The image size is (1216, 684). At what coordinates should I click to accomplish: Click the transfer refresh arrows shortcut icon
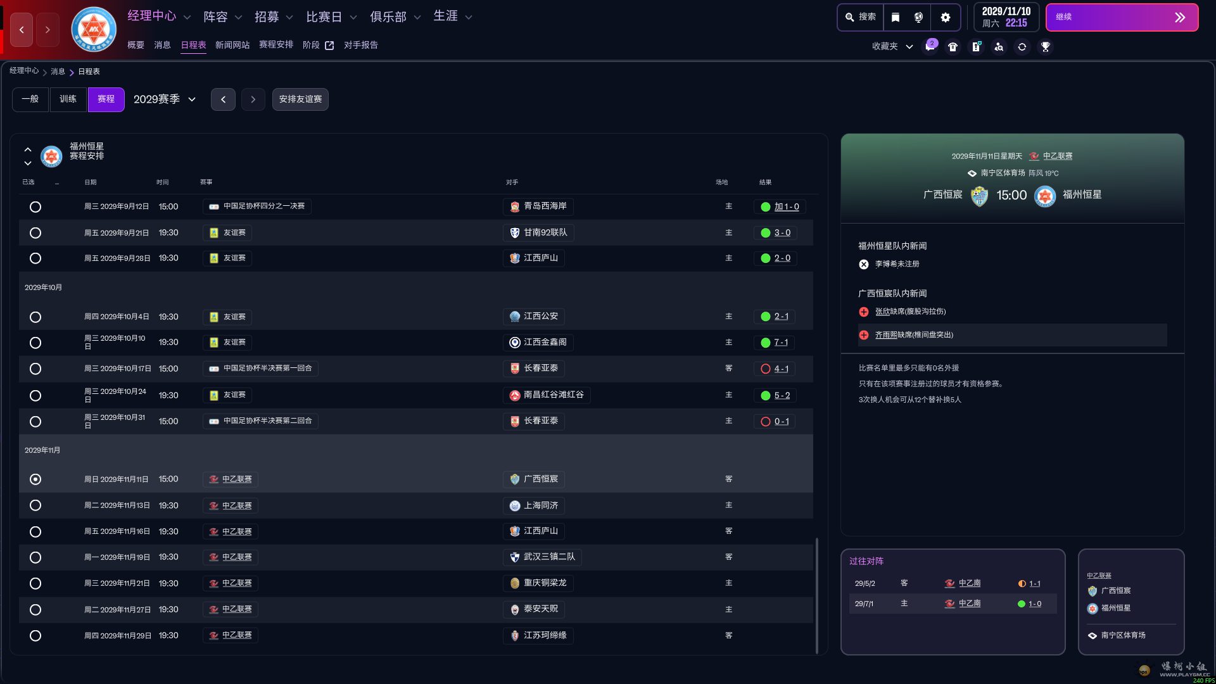[x=1022, y=47]
